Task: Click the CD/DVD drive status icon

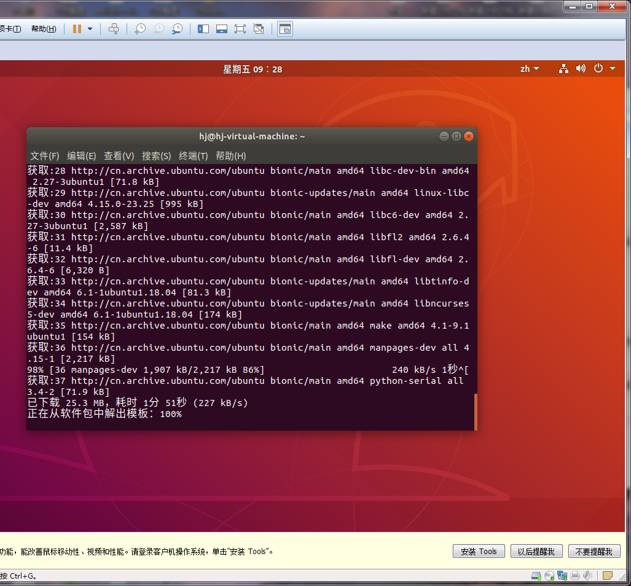Action: (549, 576)
